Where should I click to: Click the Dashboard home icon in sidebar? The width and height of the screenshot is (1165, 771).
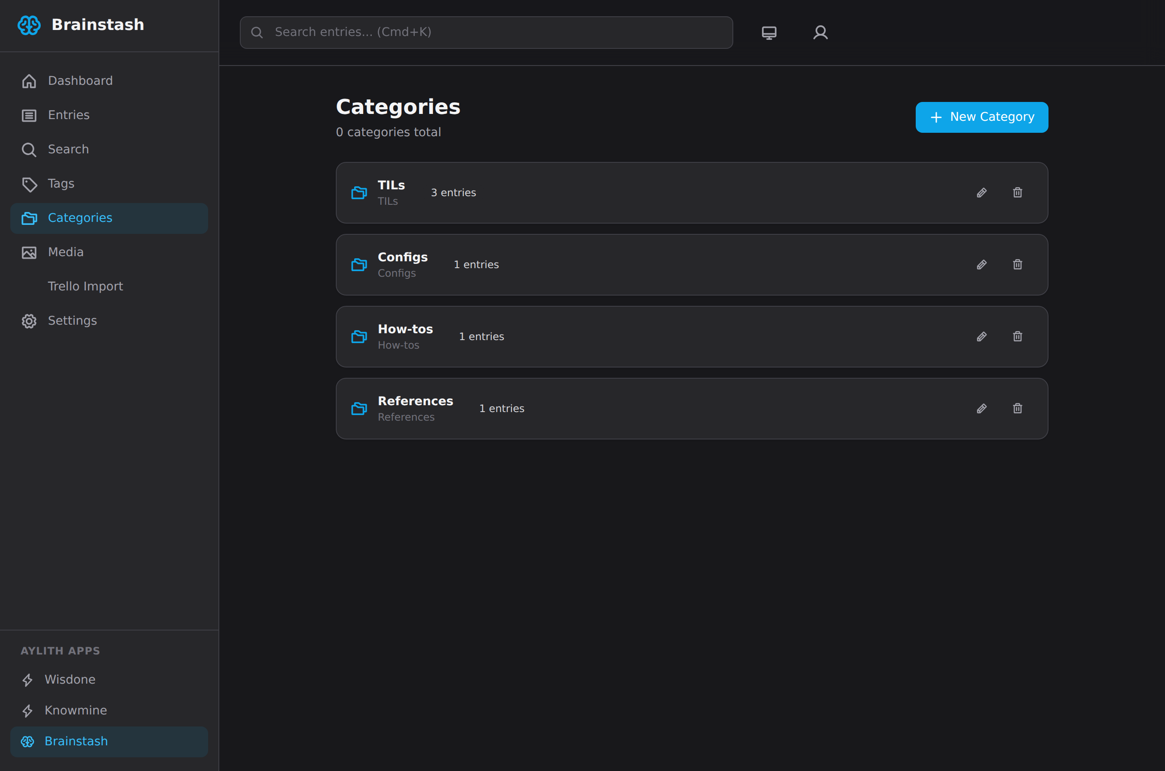pos(29,81)
